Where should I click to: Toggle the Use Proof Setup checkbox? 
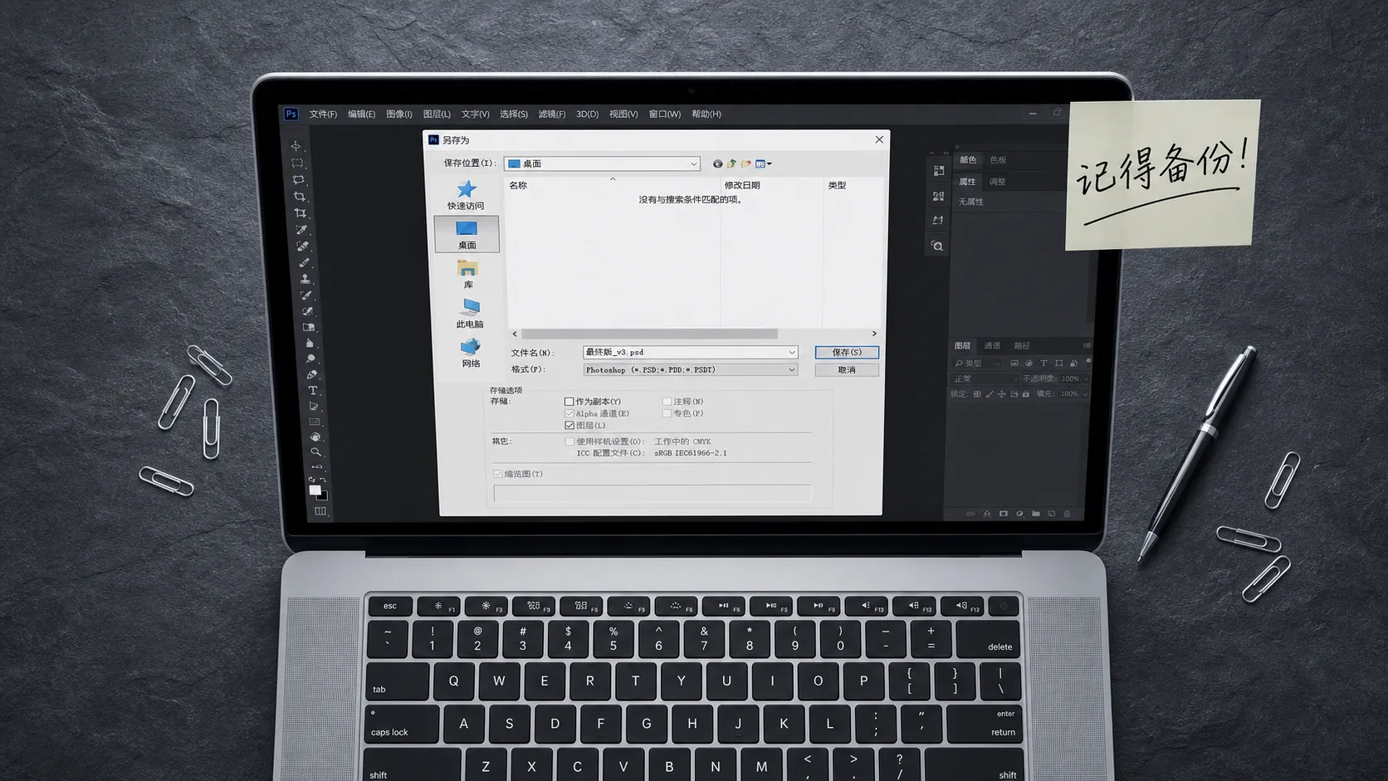coord(569,442)
